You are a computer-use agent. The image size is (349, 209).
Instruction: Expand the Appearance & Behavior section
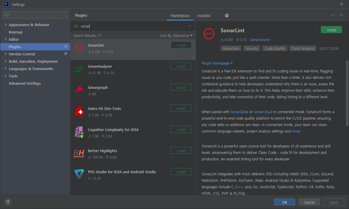[6, 25]
